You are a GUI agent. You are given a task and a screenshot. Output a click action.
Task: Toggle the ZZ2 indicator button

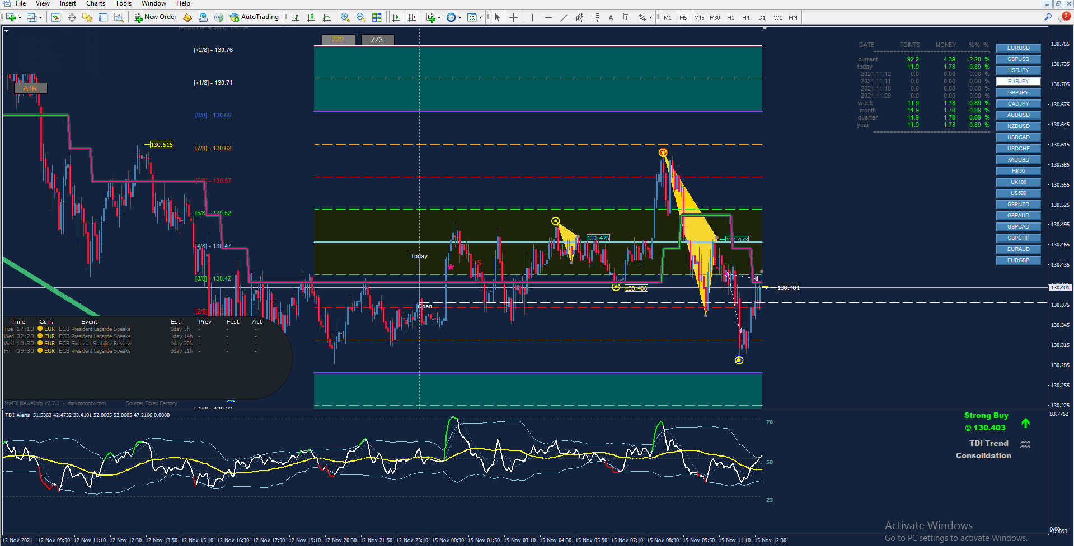pos(338,40)
